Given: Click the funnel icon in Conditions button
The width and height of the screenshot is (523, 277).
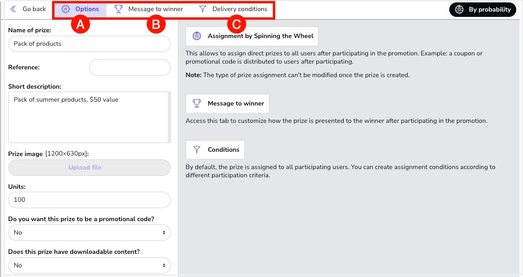Looking at the screenshot, I should tap(197, 150).
